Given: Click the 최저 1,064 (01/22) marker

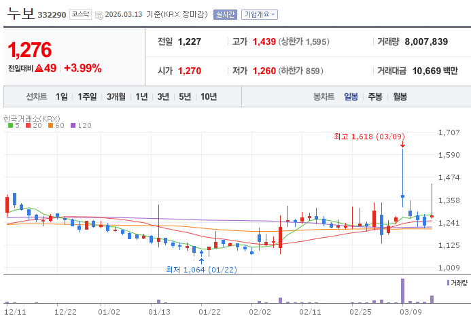Looking at the screenshot, I should 201,270.
